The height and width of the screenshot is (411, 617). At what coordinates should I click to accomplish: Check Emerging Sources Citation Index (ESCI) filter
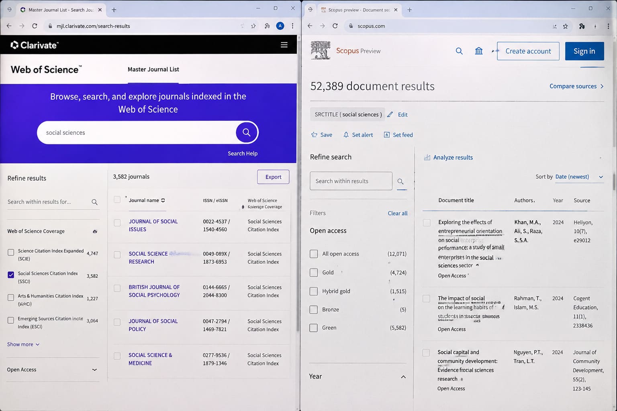11,320
